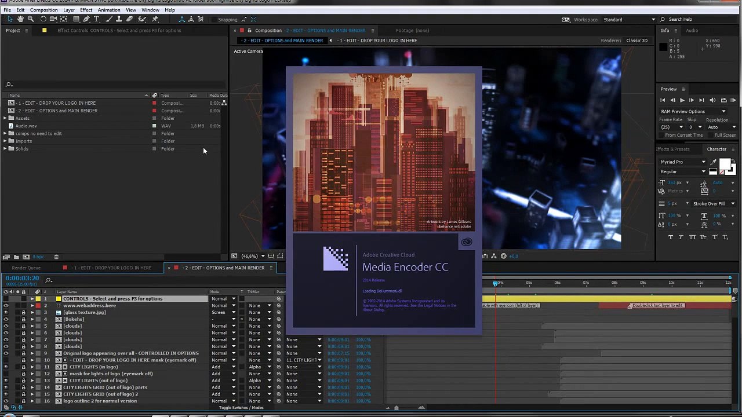Select the Rotation tool

[x=43, y=19]
